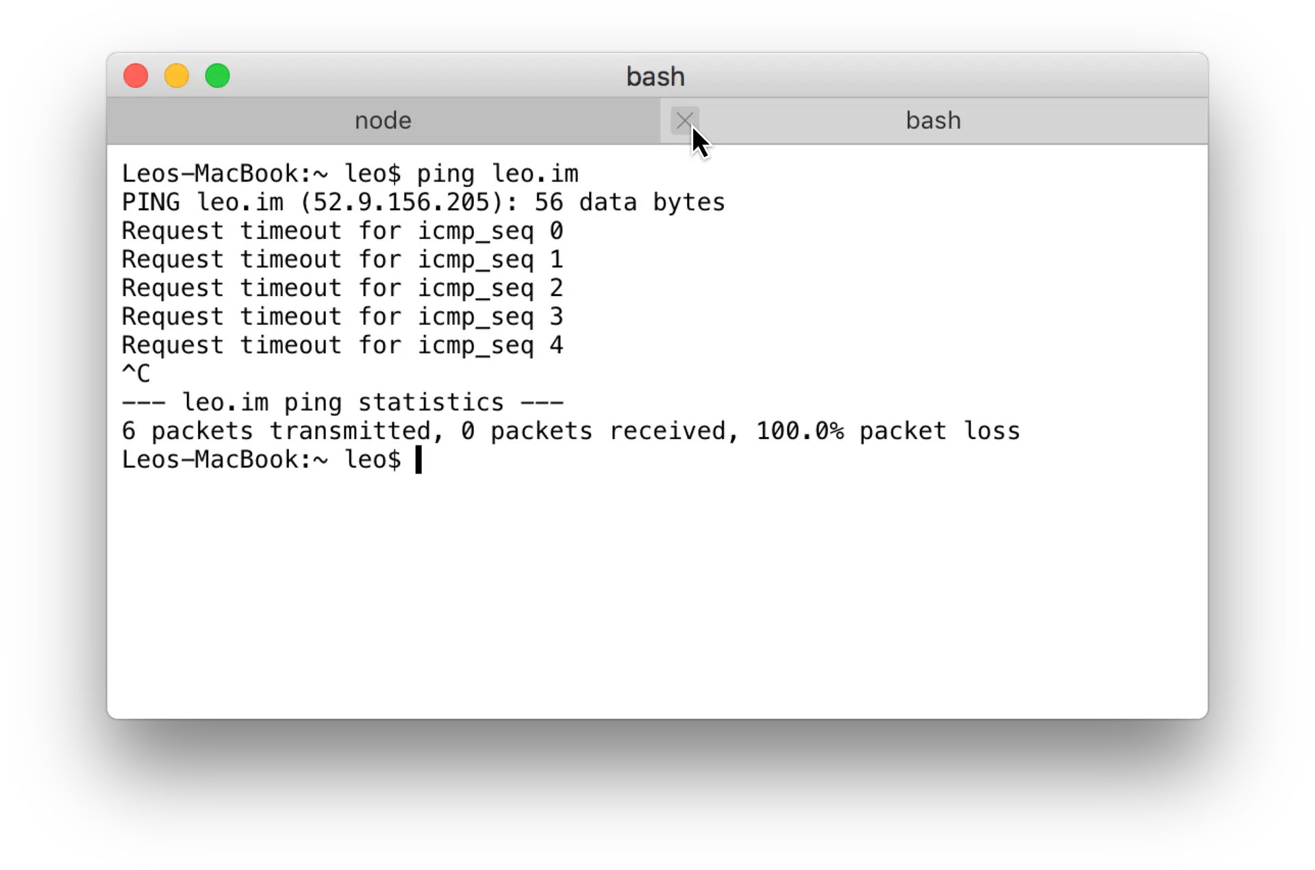Click the 100.0% packet loss text
The height and width of the screenshot is (870, 1315).
pyautogui.click(x=888, y=432)
